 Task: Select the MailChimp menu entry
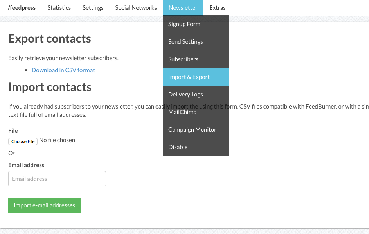pyautogui.click(x=182, y=112)
